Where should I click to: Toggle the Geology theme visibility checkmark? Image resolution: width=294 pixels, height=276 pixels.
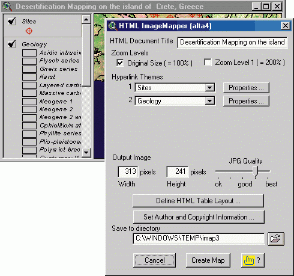pyautogui.click(x=12, y=44)
